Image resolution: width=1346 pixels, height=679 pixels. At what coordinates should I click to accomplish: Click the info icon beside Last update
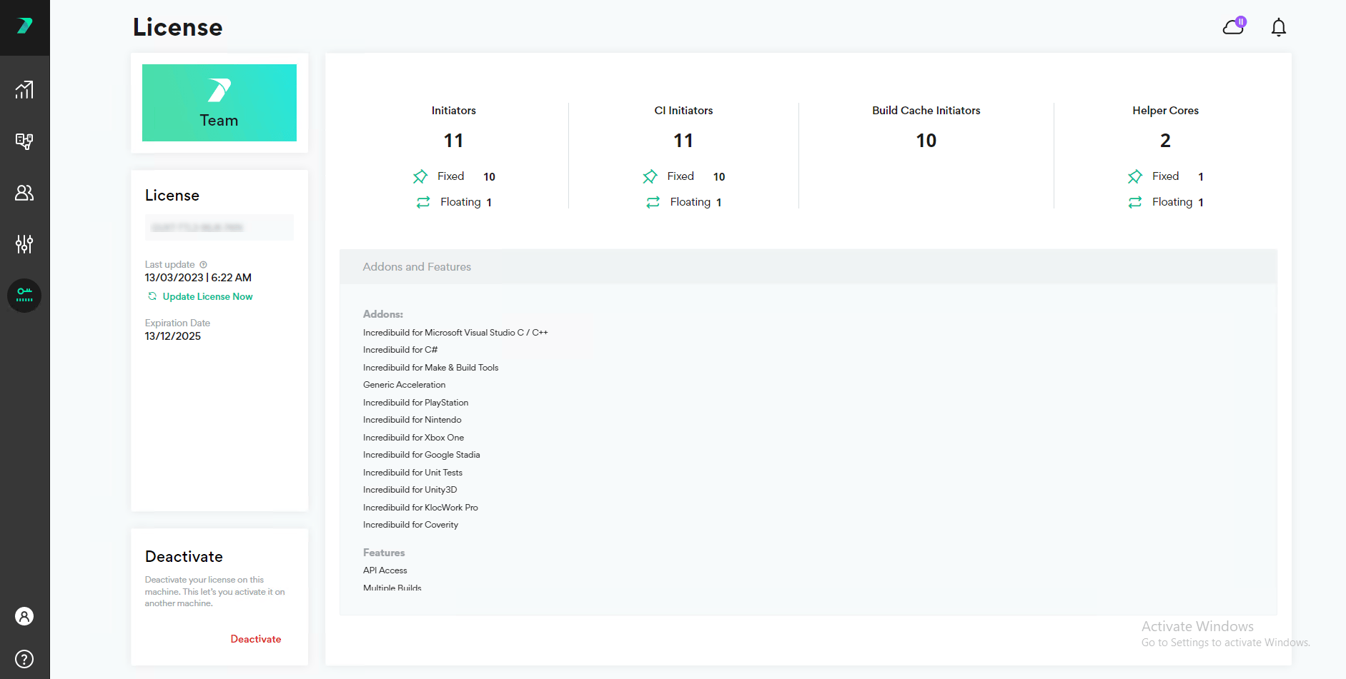pyautogui.click(x=203, y=265)
